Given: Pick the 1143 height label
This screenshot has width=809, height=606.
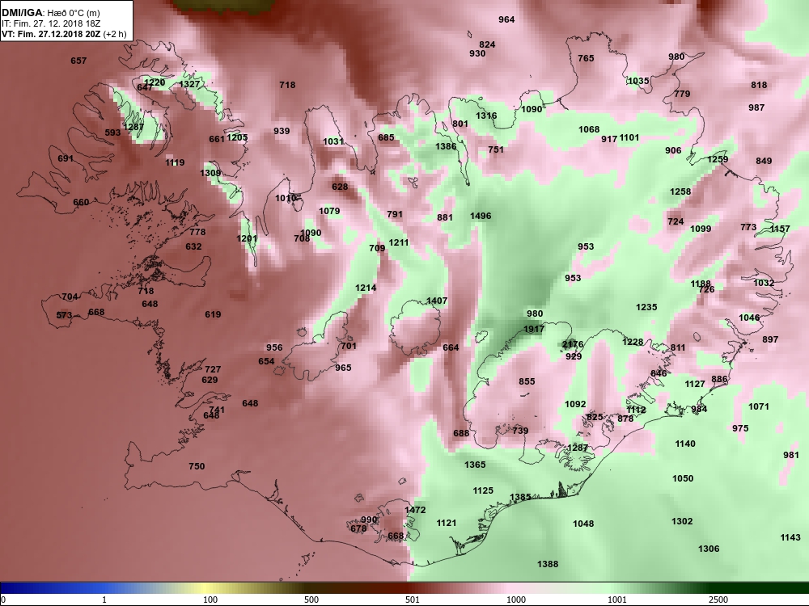Looking at the screenshot, I should pos(790,537).
